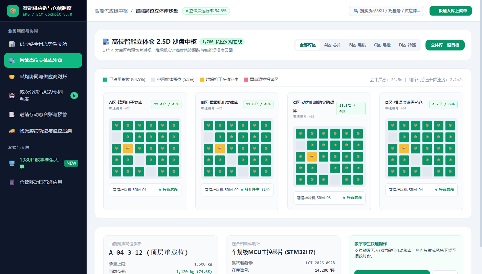Click the handshake icon for 采购协同与供应商对账
The image size is (482, 274).
[x=12, y=77]
